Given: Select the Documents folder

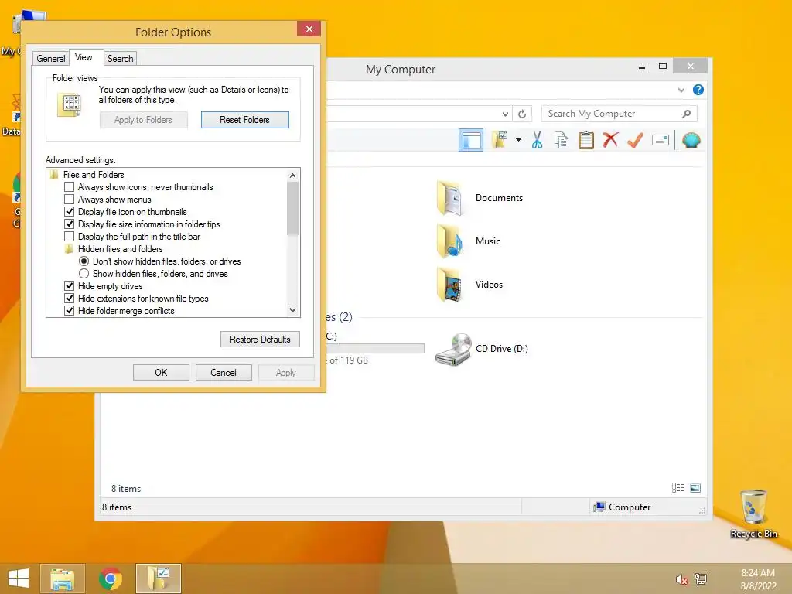Looking at the screenshot, I should tap(480, 198).
